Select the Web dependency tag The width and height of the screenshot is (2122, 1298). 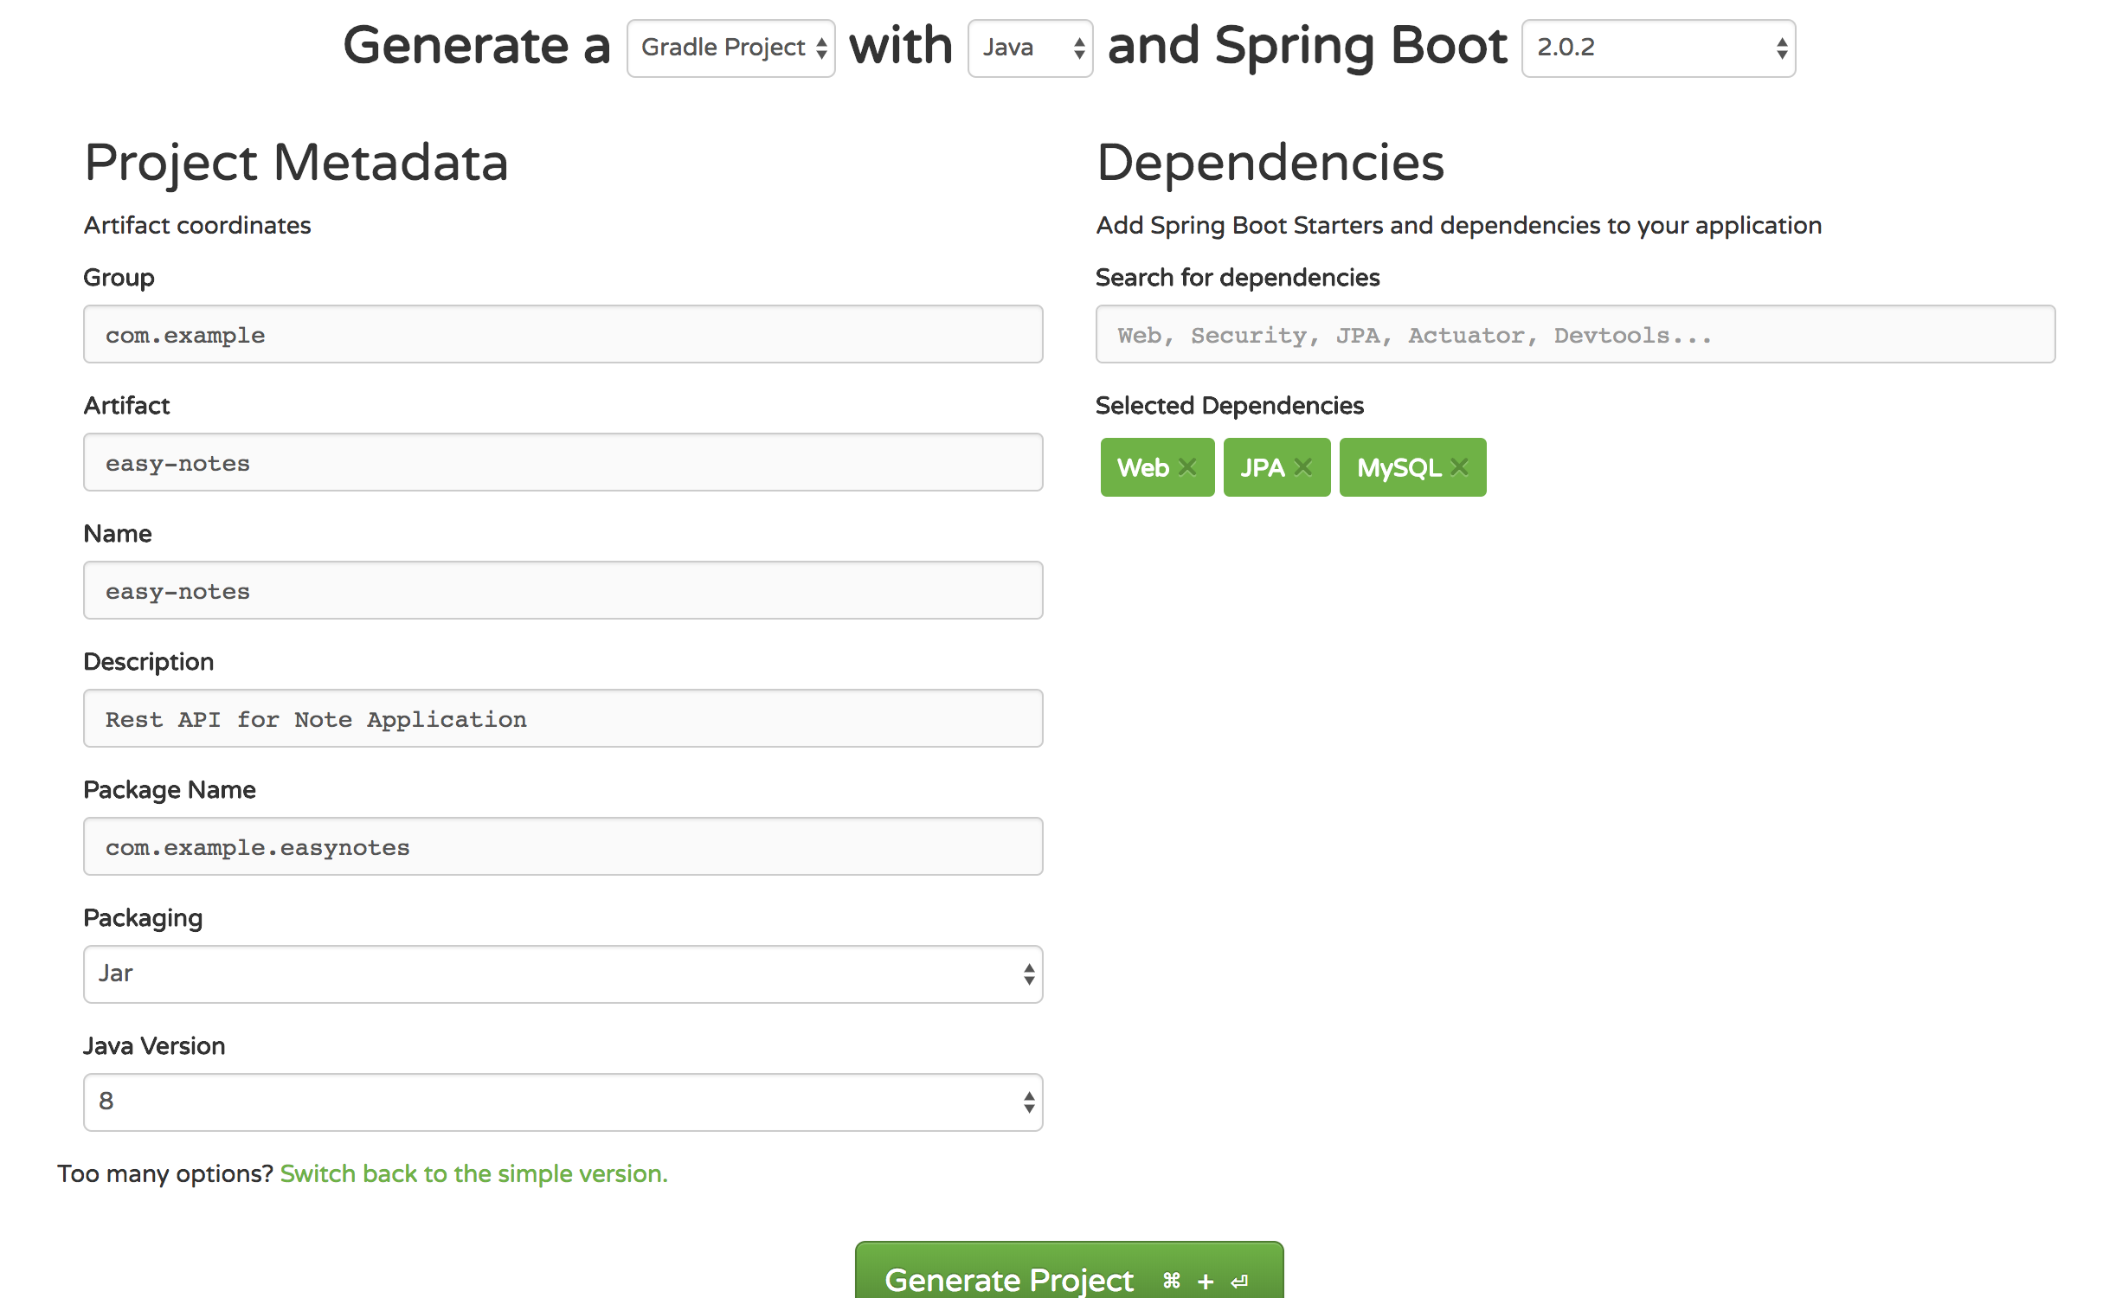1142,467
